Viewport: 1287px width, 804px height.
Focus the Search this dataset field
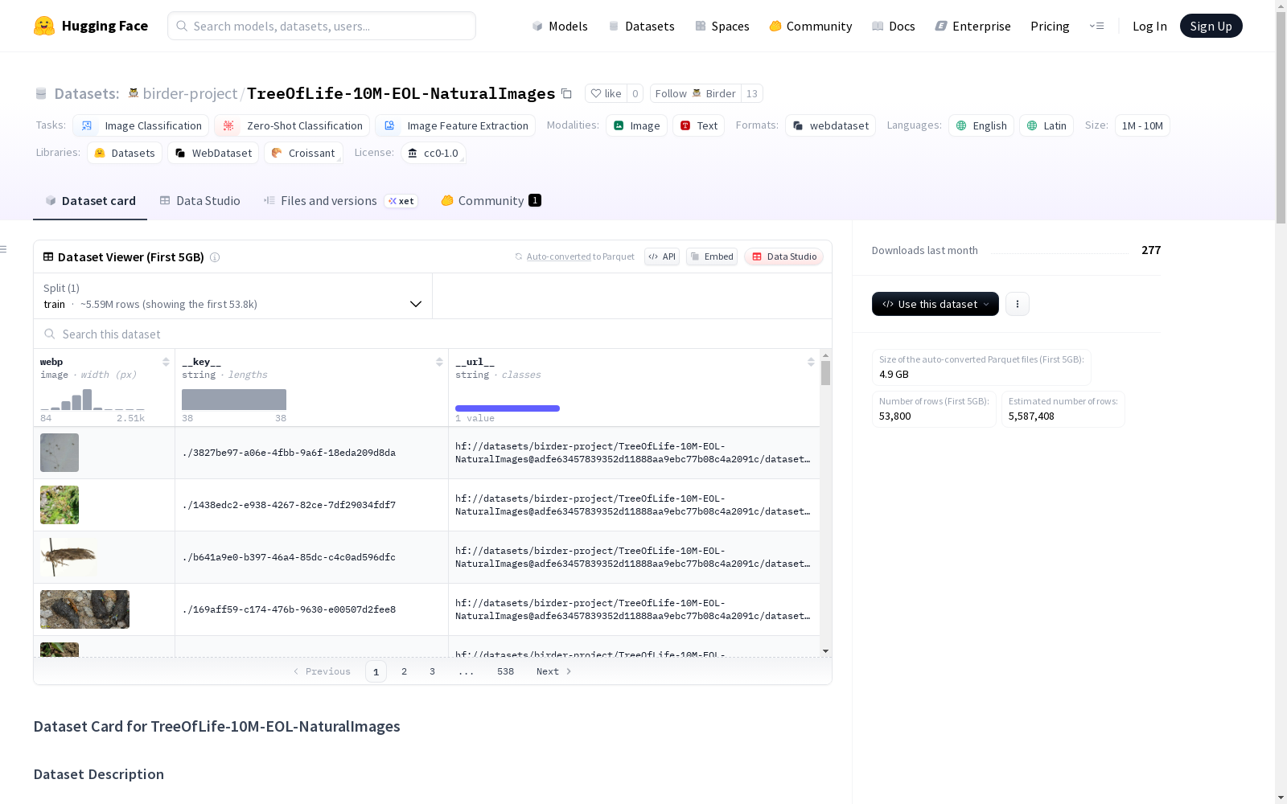click(x=433, y=334)
